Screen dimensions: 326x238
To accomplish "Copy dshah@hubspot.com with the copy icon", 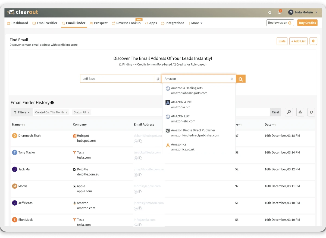I will pos(140,141).
